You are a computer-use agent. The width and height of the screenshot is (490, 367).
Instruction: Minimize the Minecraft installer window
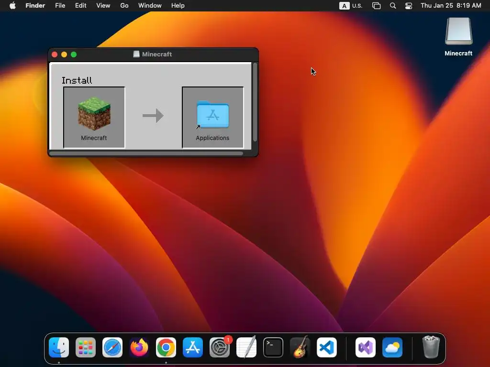(64, 54)
